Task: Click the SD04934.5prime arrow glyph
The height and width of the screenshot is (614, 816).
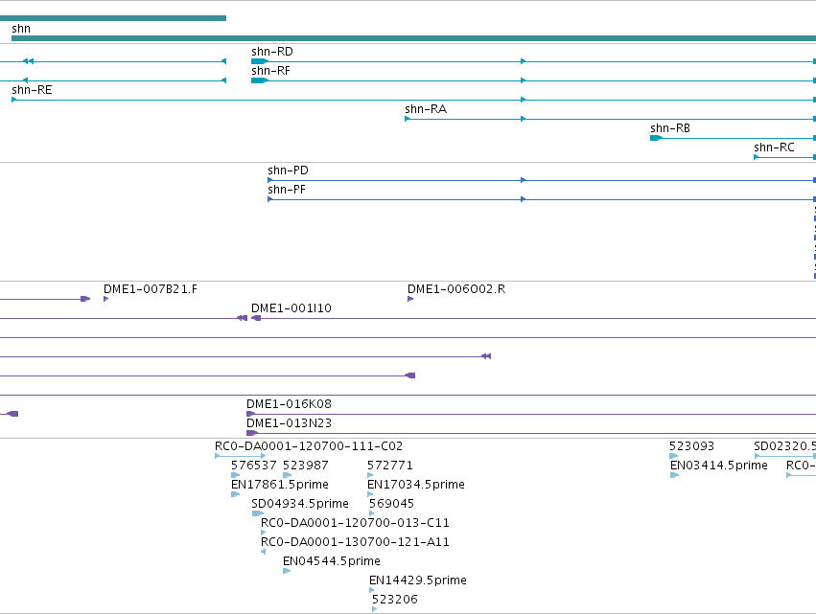Action: tap(258, 513)
